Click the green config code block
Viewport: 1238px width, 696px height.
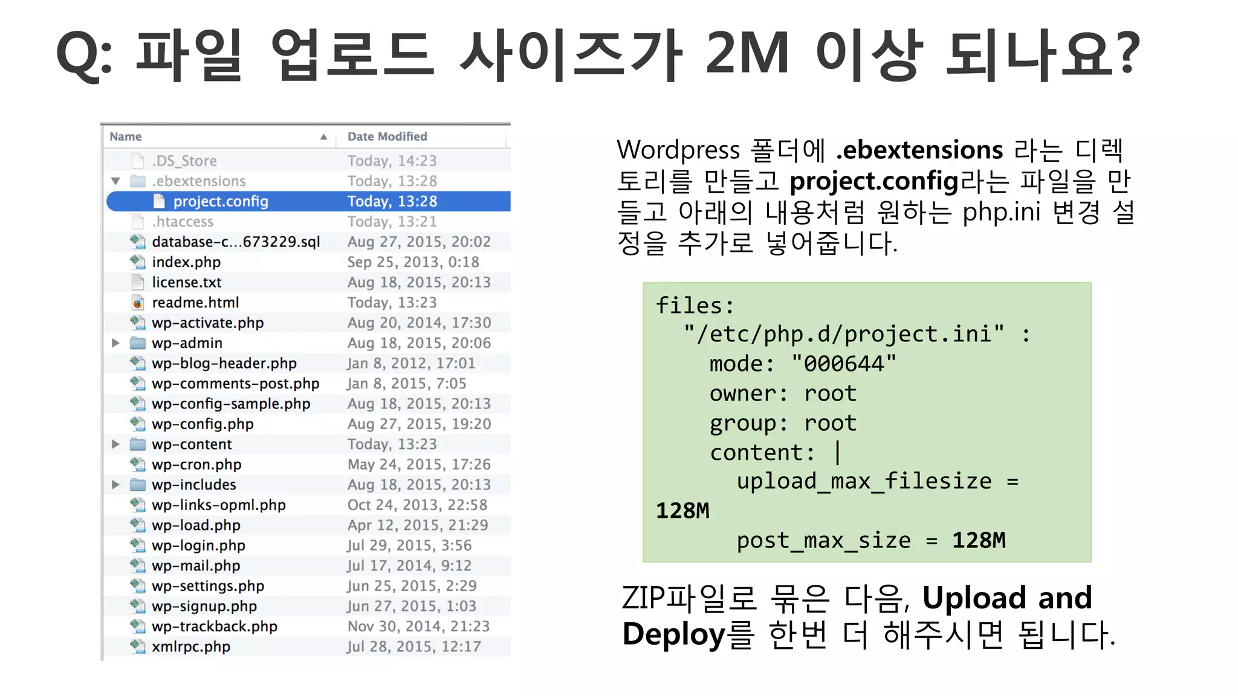[867, 422]
